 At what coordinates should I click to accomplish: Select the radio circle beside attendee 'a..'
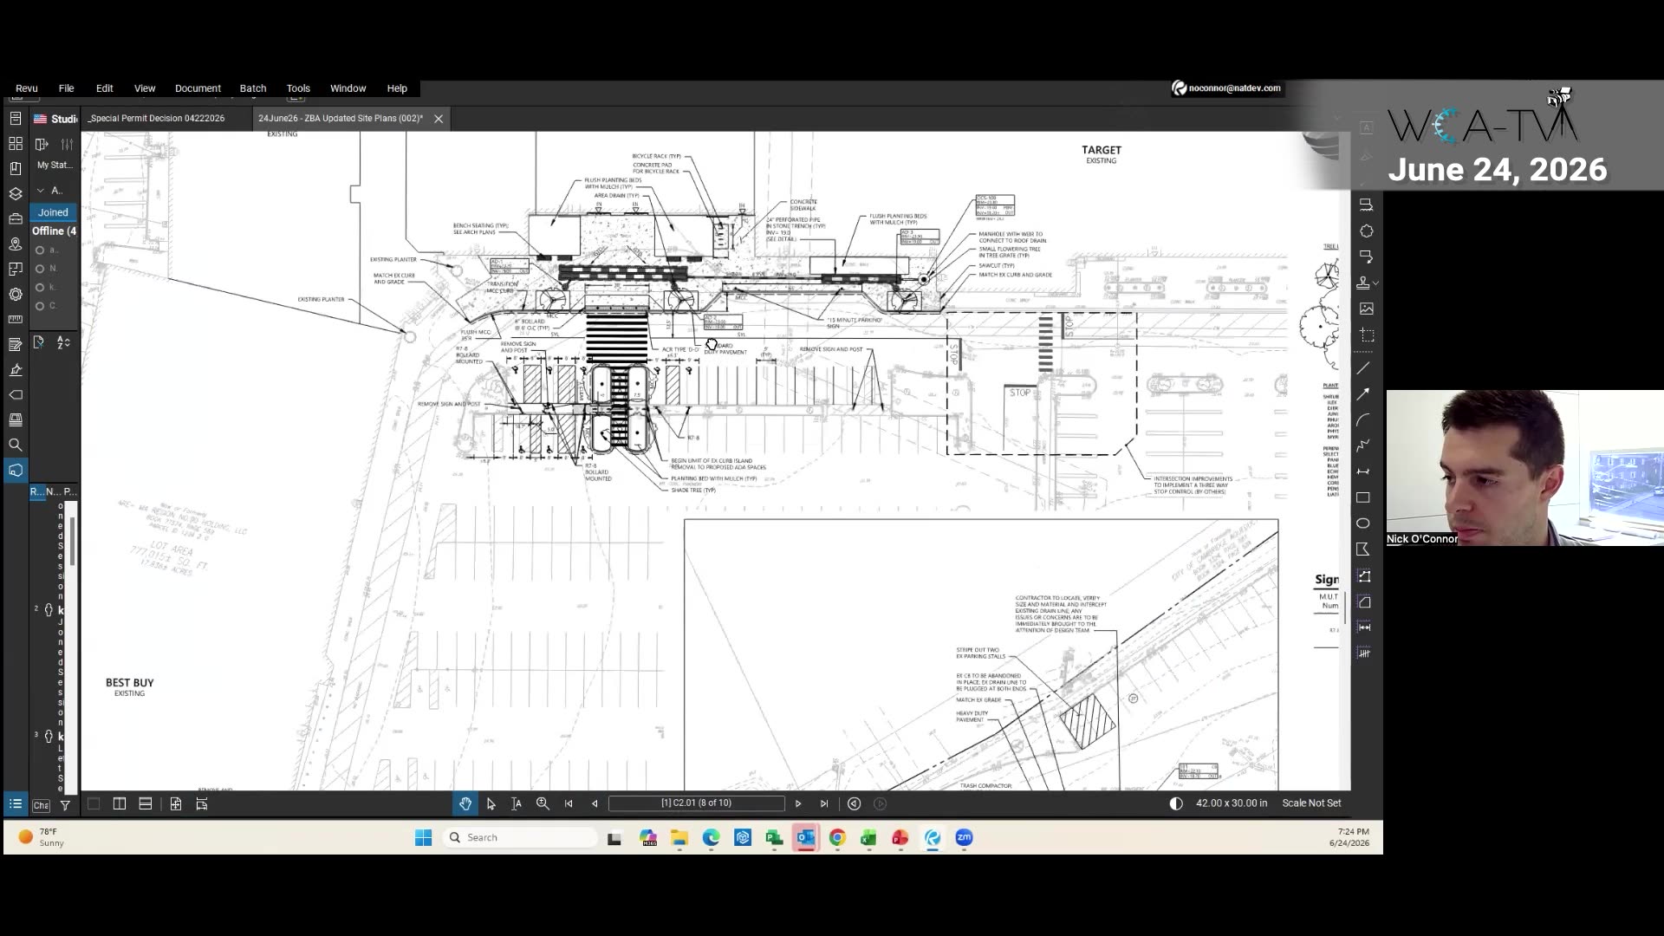pyautogui.click(x=40, y=250)
